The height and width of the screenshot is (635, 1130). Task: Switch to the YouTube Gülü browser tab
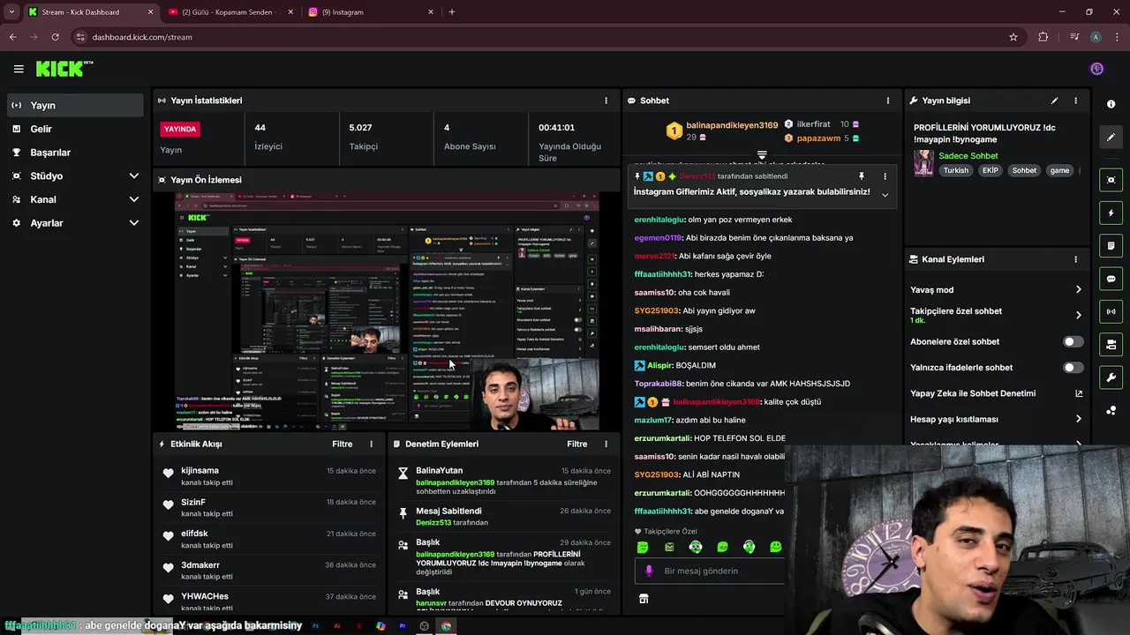tap(232, 12)
